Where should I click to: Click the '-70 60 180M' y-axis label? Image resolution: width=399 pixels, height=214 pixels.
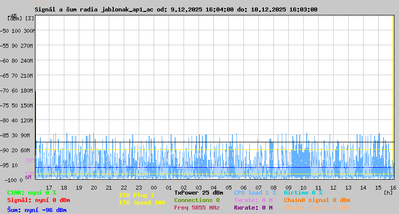16,91
